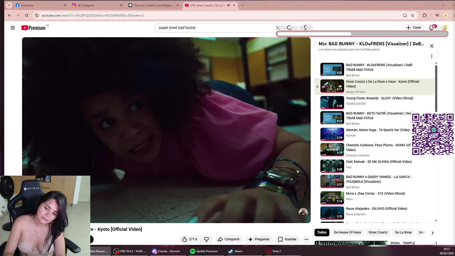
Task: Open Spotify Premium from the taskbar
Action: pos(203,251)
